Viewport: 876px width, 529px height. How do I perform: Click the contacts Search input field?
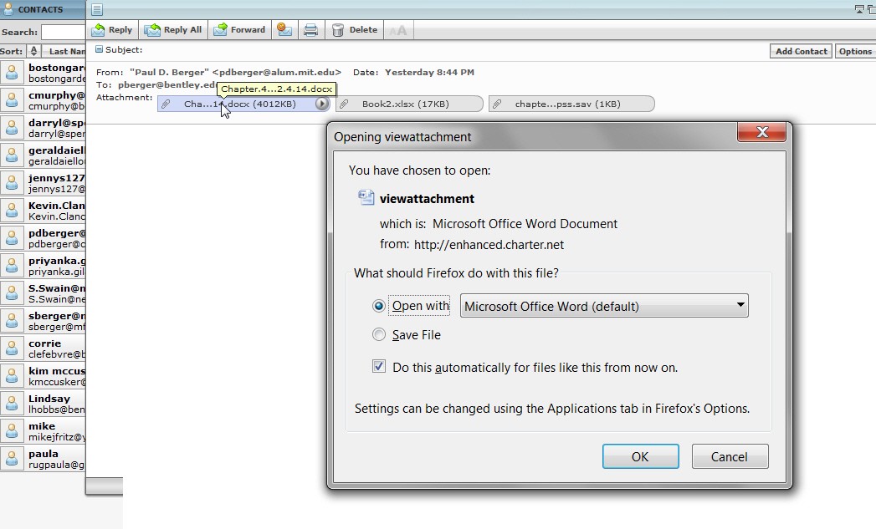63,33
